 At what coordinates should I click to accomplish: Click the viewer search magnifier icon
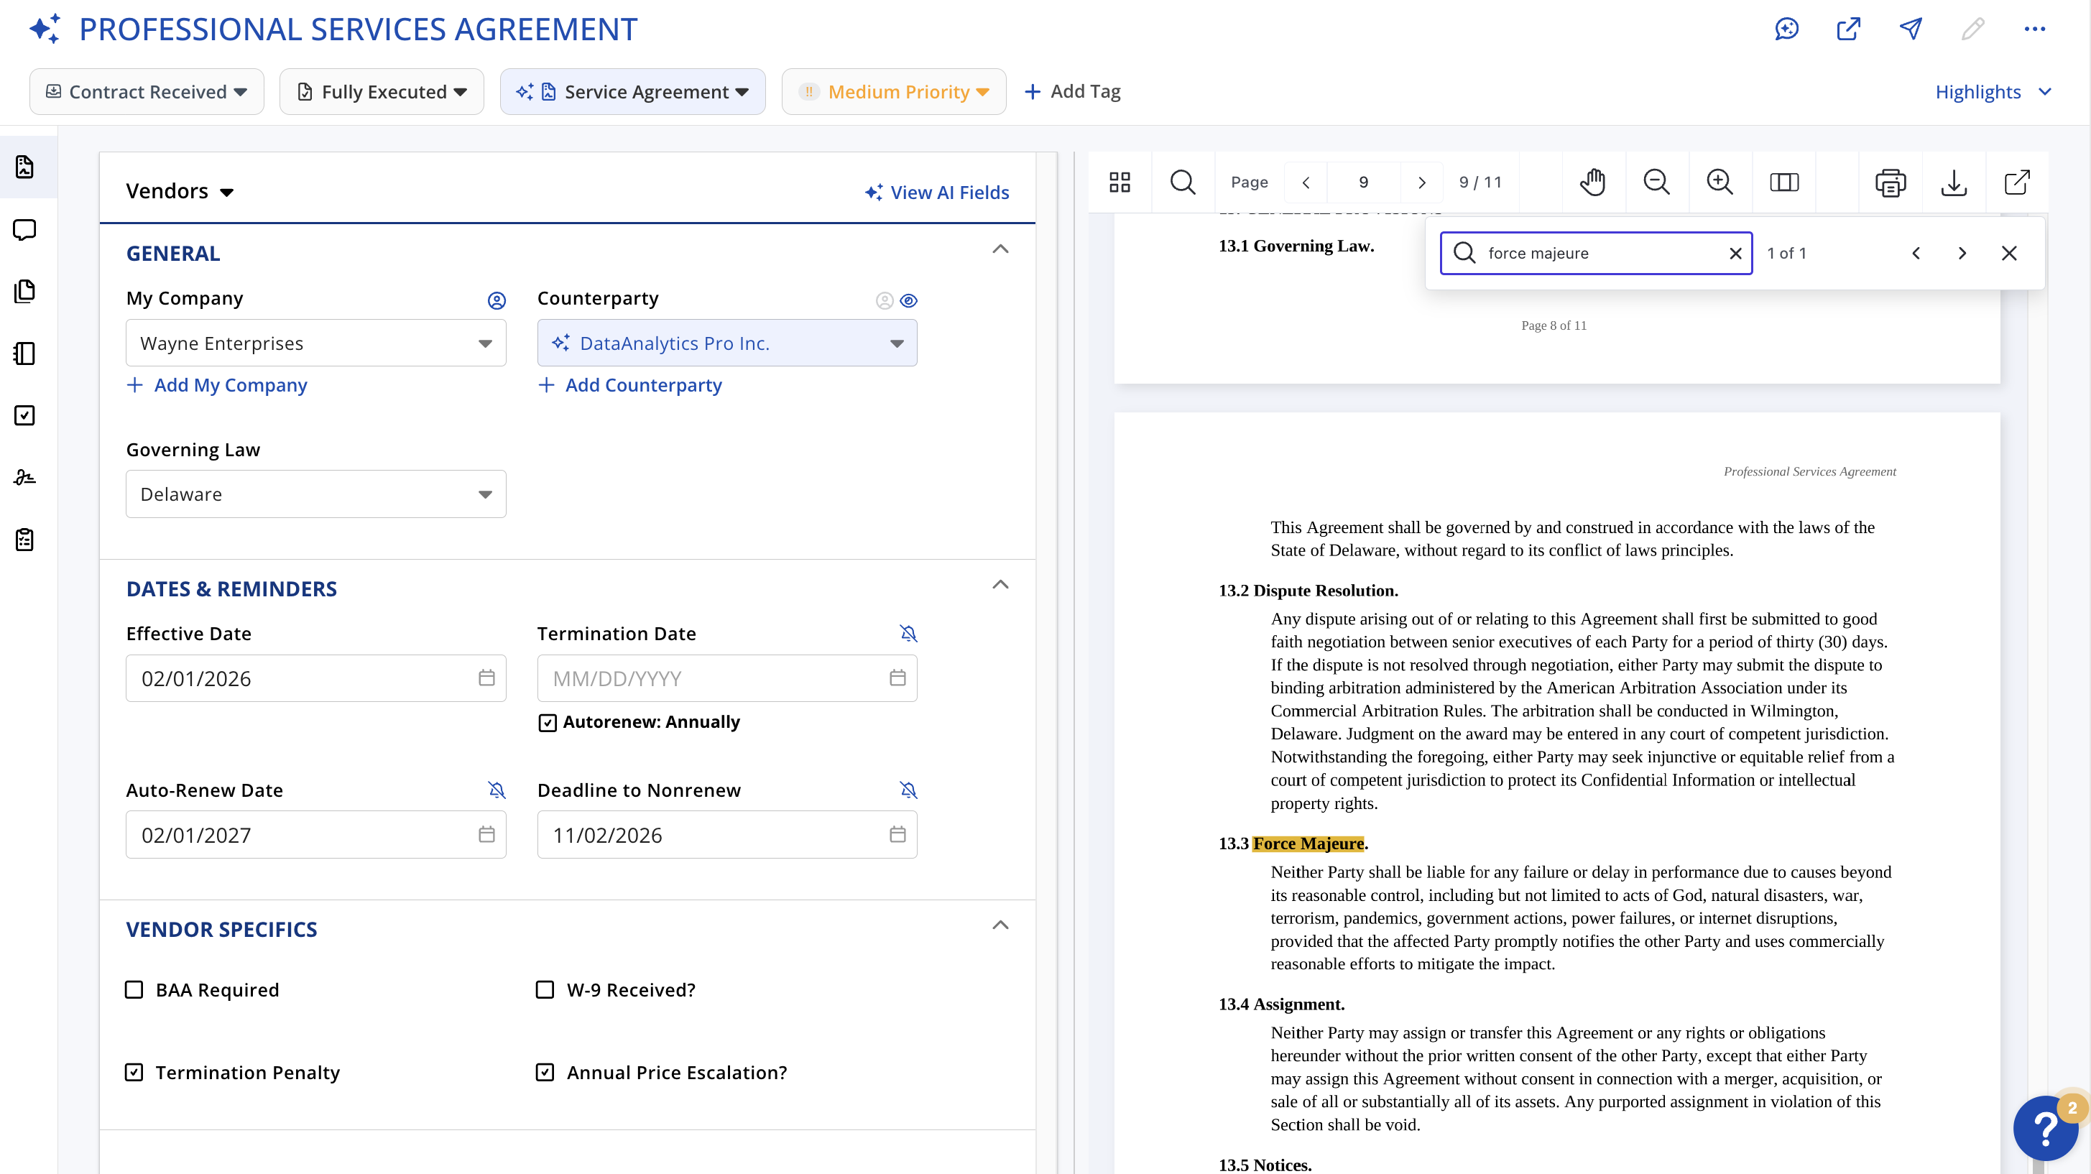(x=1183, y=182)
